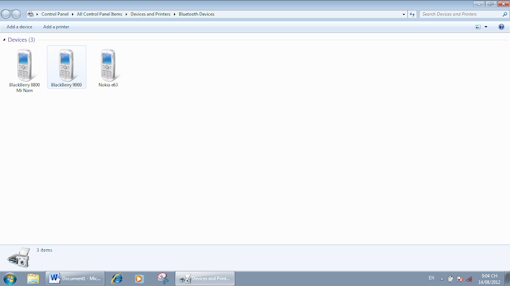510x286 pixels.
Task: Open Windows Explorer from taskbar
Action: tap(33, 279)
